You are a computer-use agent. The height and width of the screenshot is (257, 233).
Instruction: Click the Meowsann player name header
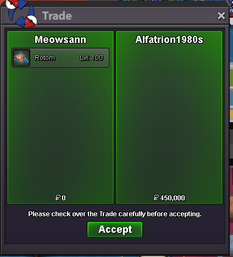click(60, 40)
